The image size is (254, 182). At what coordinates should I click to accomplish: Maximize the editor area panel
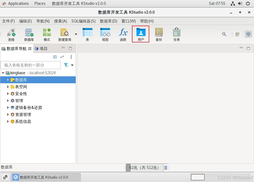(248, 48)
